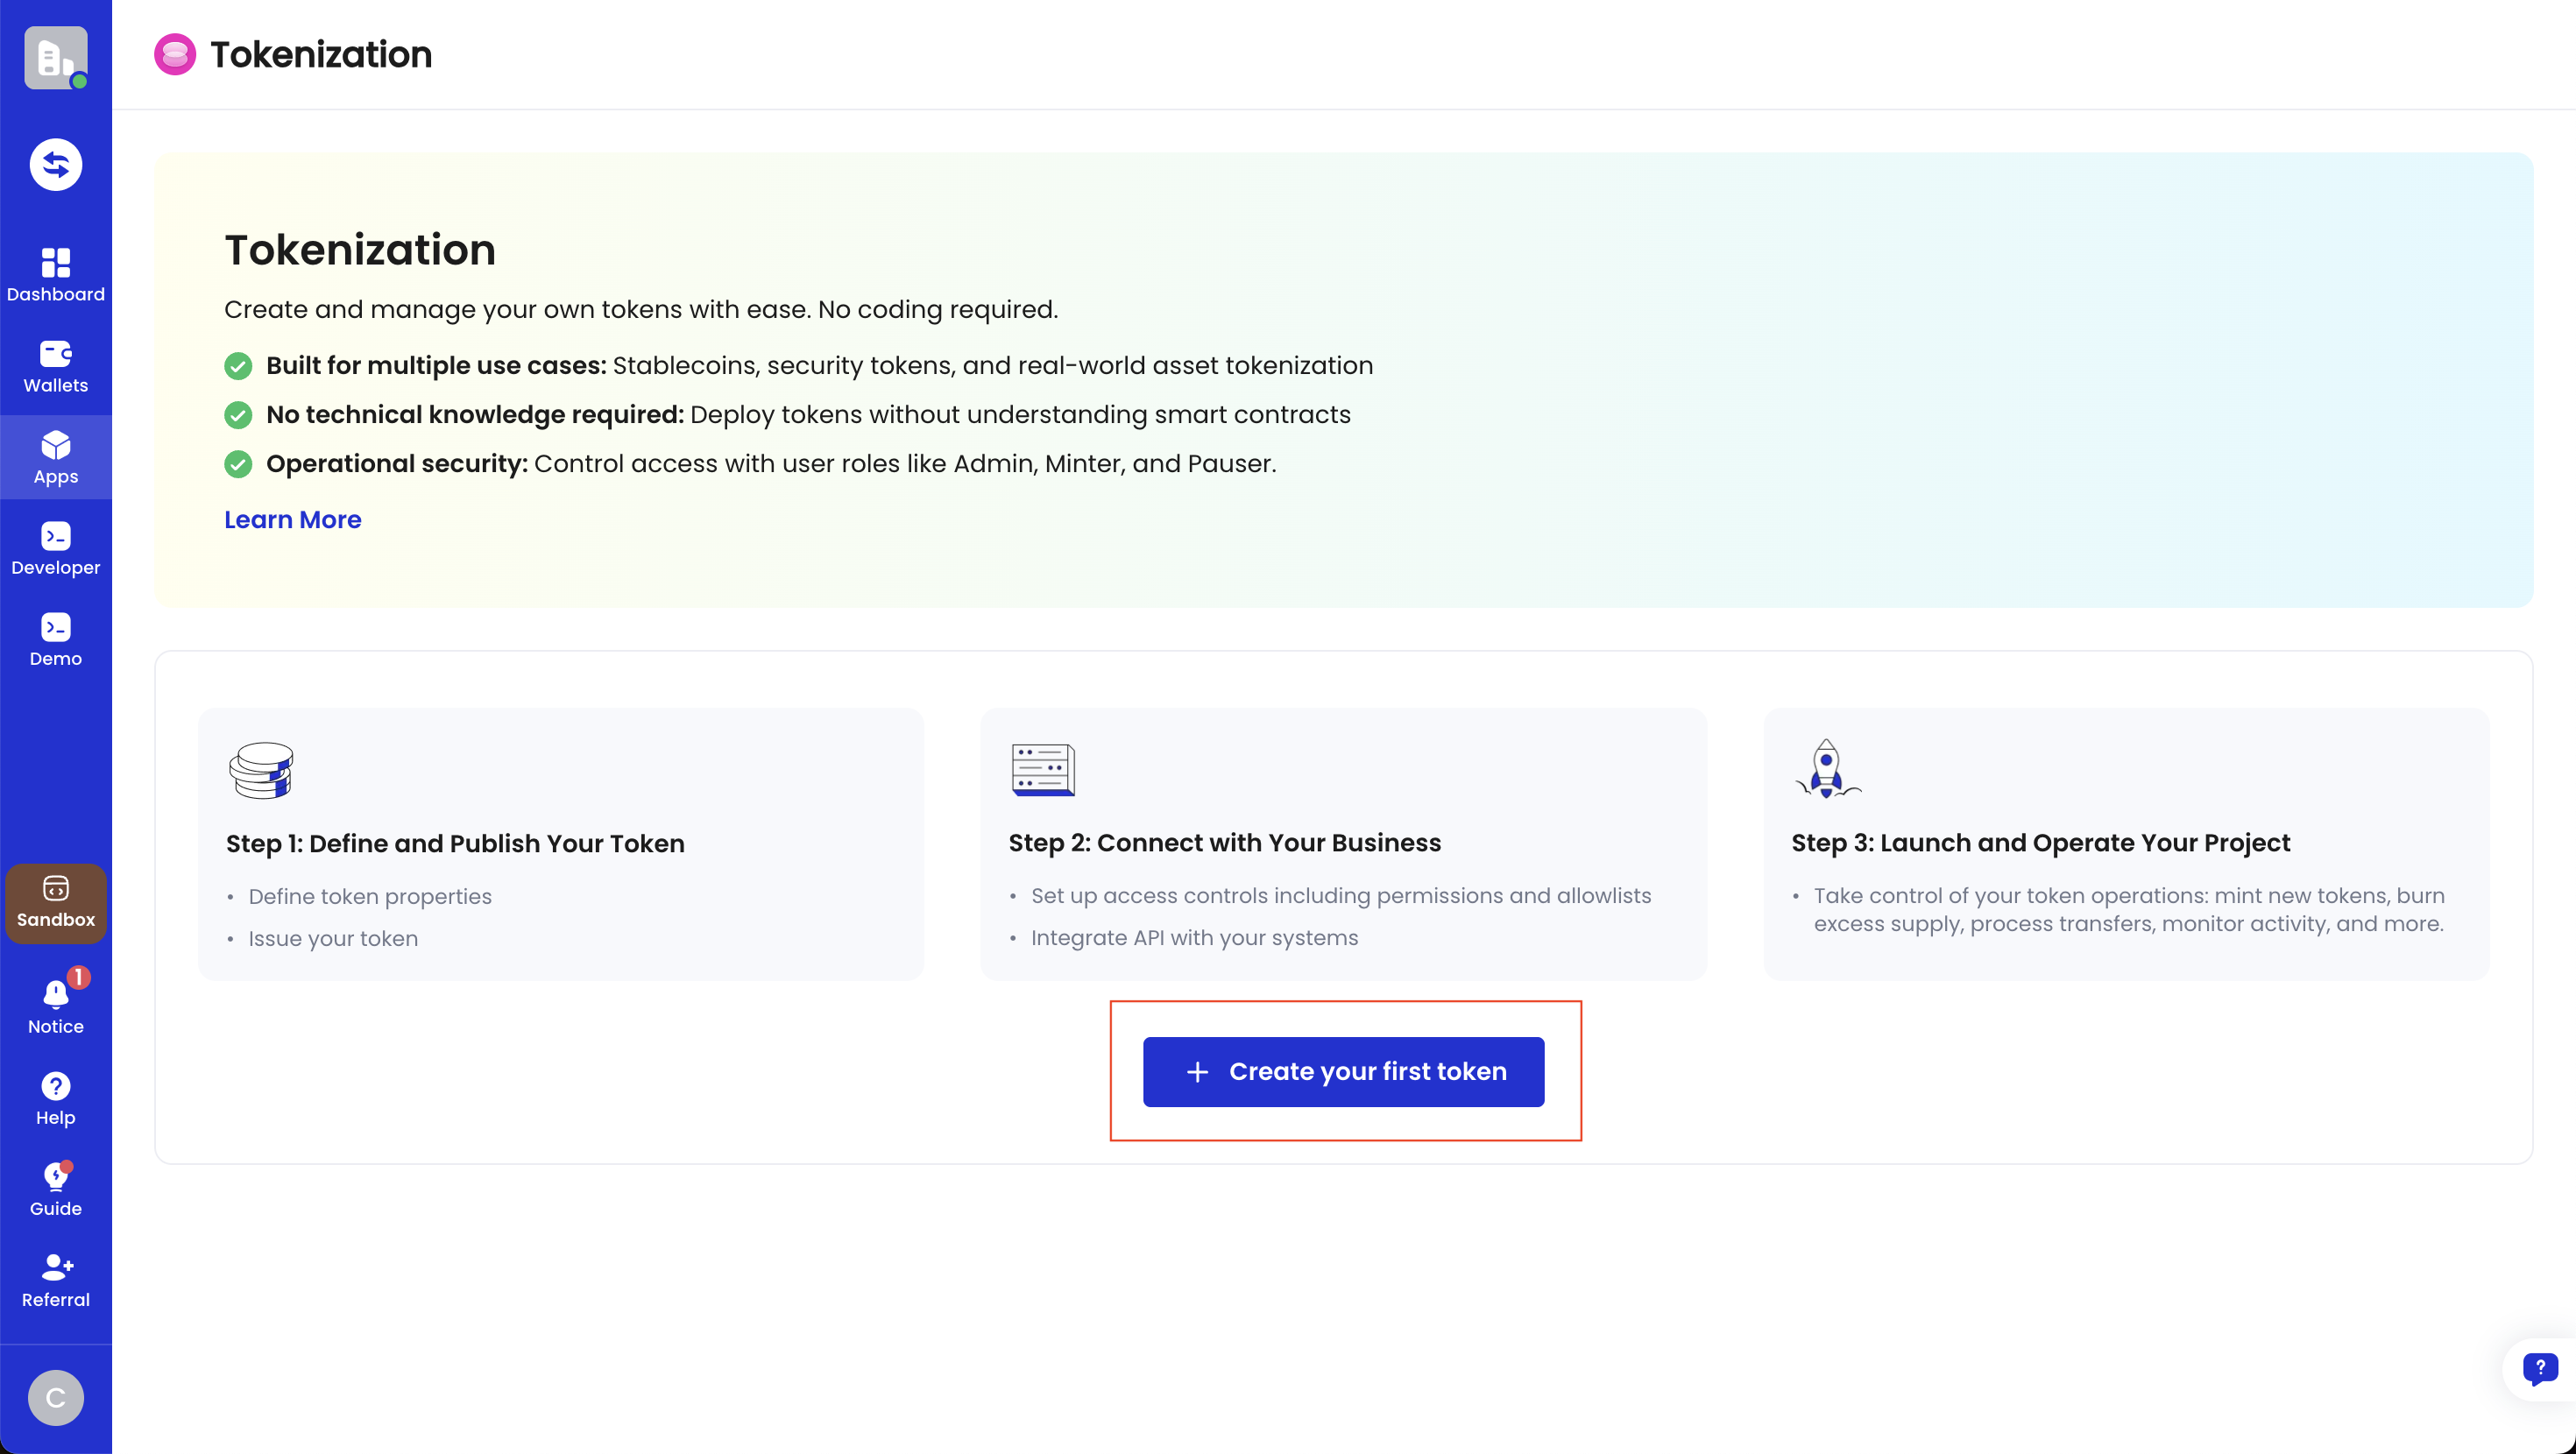2576x1454 pixels.
Task: Open the Notice menu entry
Action: 55,1026
